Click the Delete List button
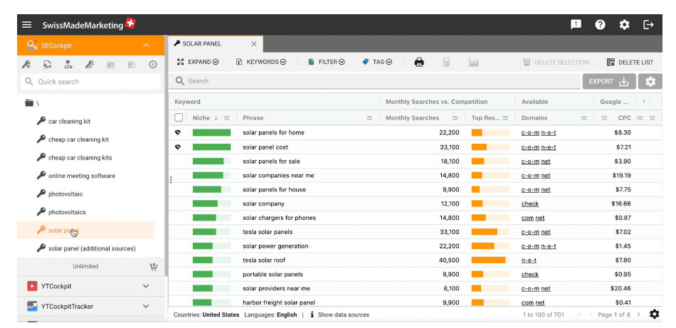The width and height of the screenshot is (676, 328). pos(630,62)
